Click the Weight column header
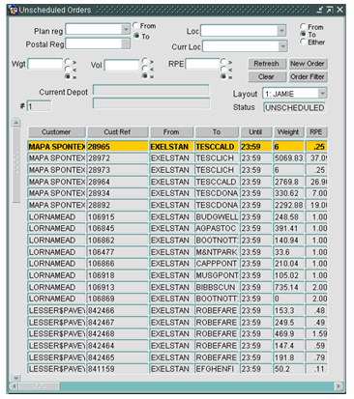The width and height of the screenshot is (354, 399). click(288, 132)
